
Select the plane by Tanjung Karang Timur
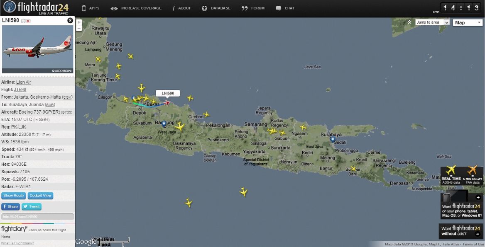tap(118, 76)
